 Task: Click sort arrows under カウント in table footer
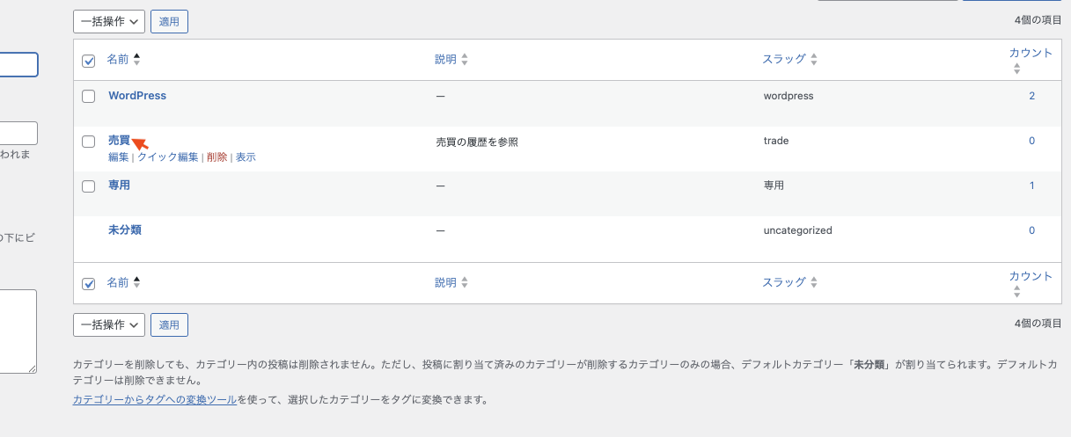(1016, 292)
